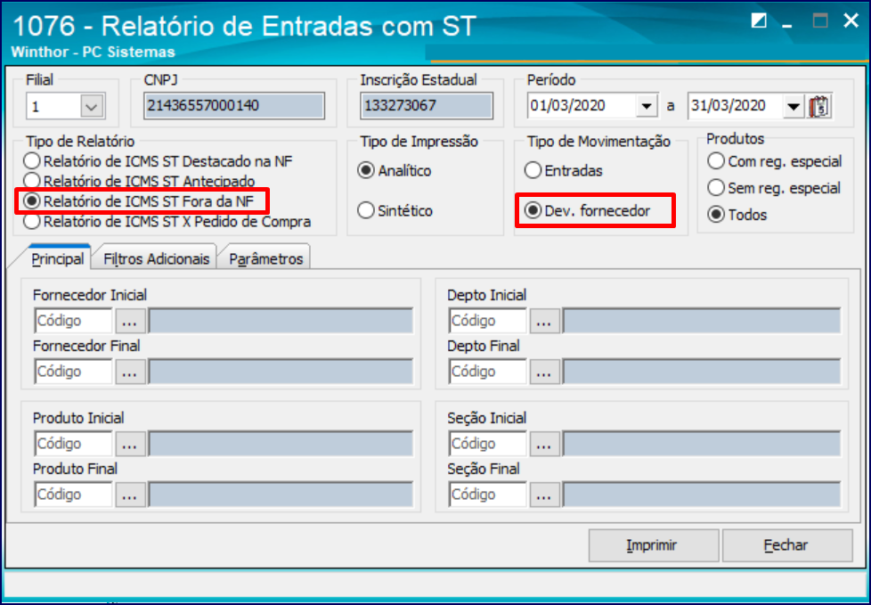Open the end date 31/03/2020 dropdown

[x=794, y=105]
